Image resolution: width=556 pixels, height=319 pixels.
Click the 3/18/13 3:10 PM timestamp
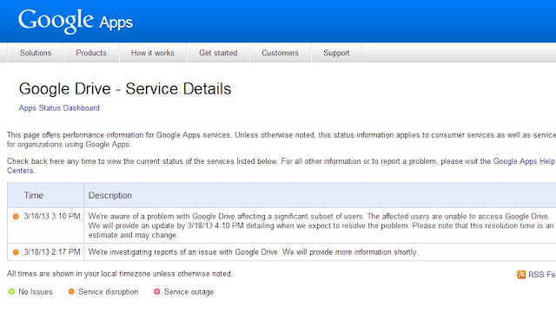52,217
